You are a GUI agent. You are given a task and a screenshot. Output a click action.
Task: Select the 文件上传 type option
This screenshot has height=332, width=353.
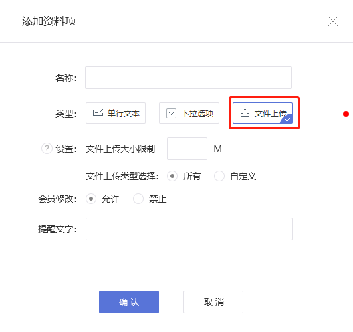point(263,113)
